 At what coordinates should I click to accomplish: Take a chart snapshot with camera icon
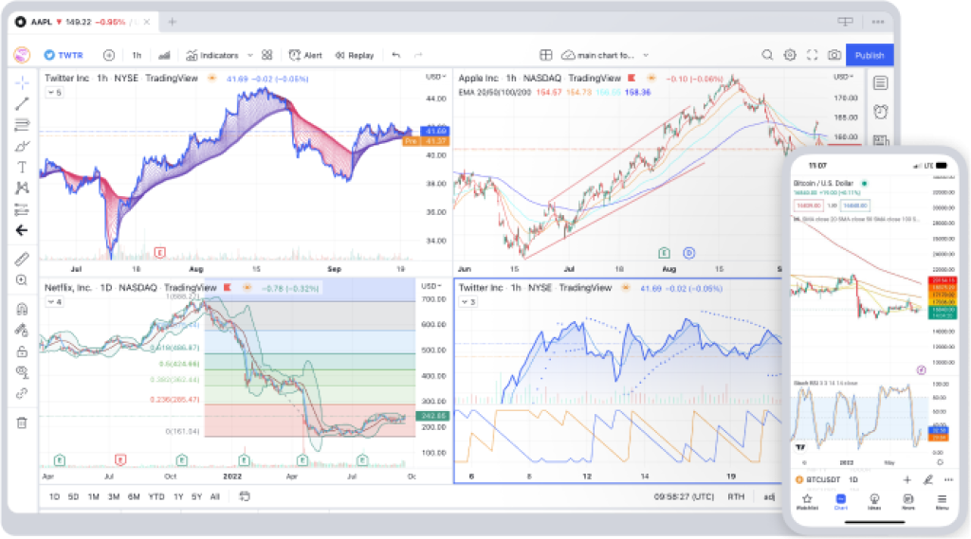(x=834, y=55)
